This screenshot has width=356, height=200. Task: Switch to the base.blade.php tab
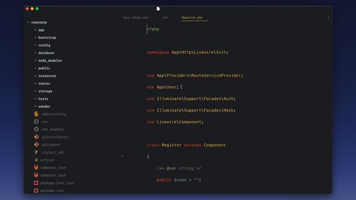(136, 17)
